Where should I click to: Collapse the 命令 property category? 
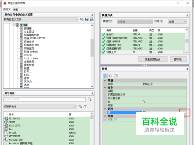tap(105, 87)
